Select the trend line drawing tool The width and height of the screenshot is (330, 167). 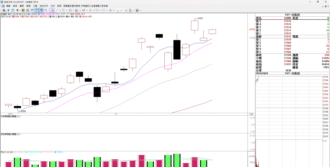coord(57,10)
